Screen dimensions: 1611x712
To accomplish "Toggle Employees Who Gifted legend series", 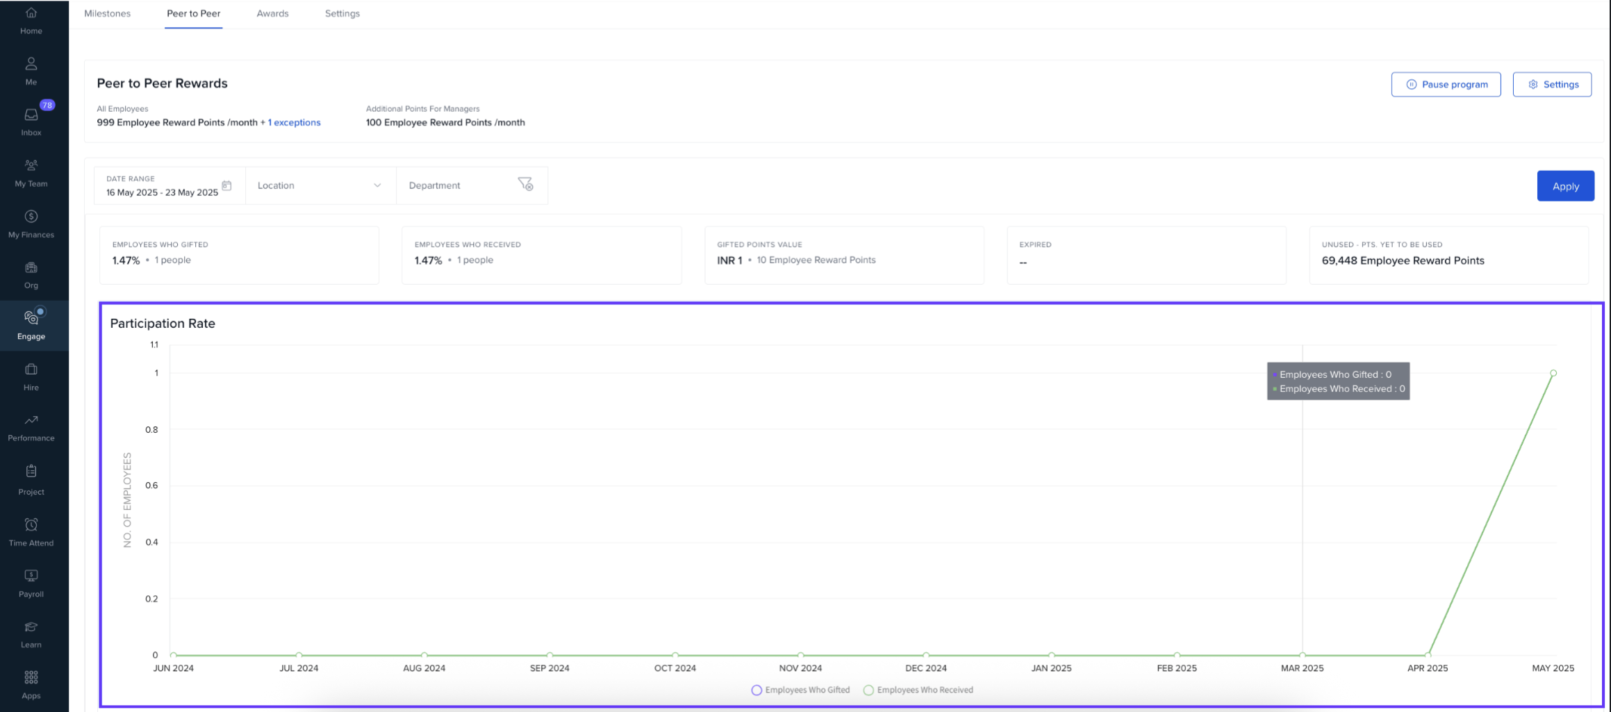I will point(801,690).
